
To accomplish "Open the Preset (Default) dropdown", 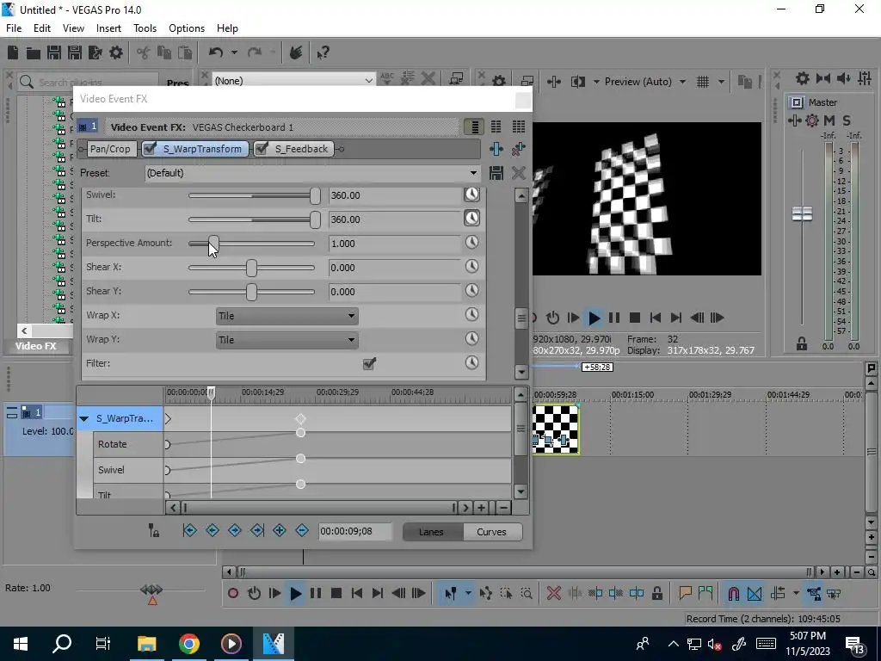I will click(x=312, y=173).
